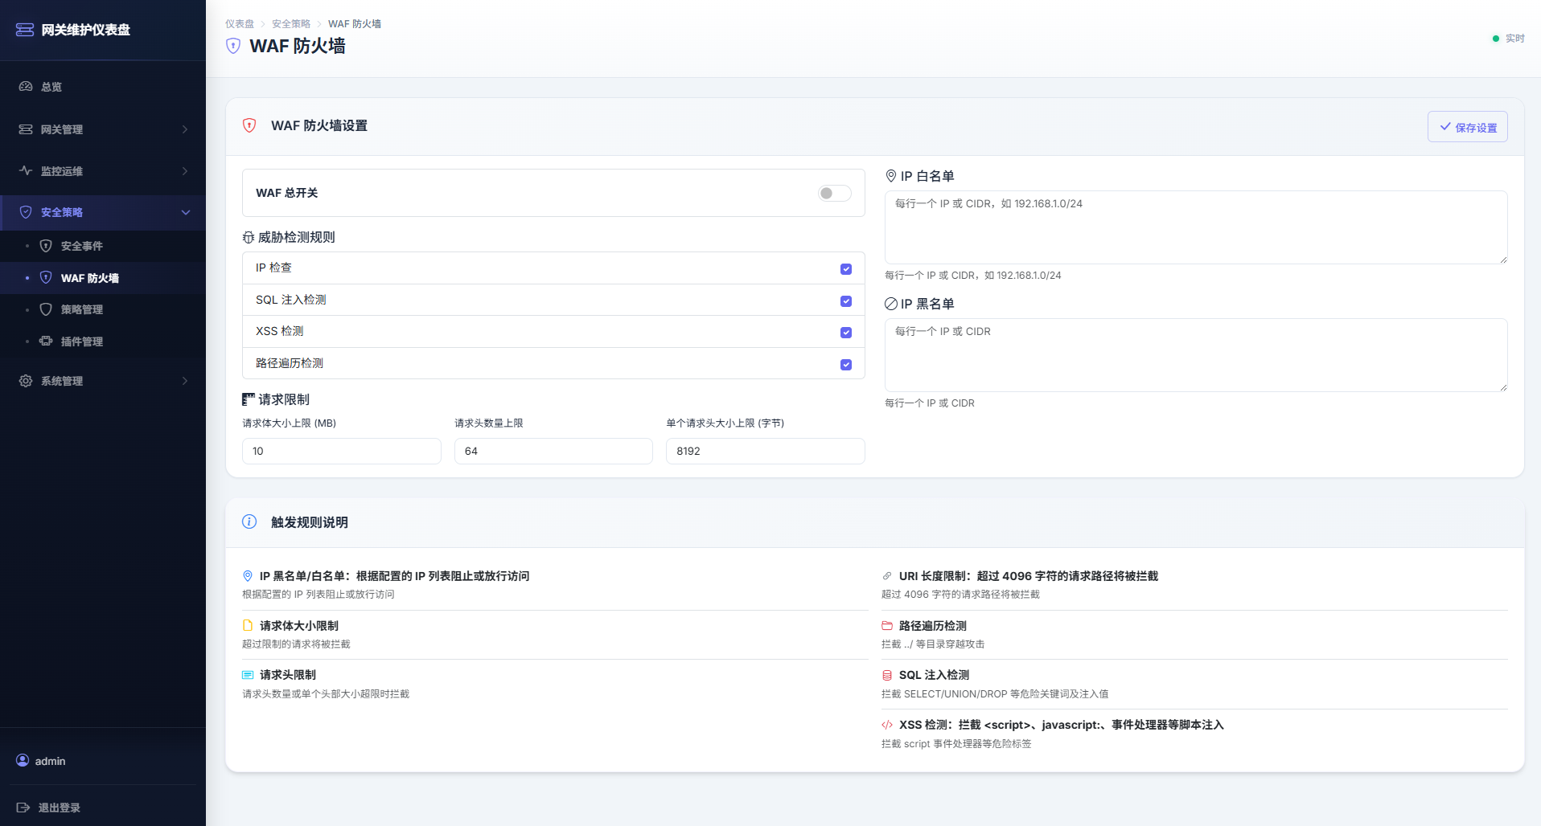
Task: Click the page title shield icon beside WAF 防火墙
Action: (x=233, y=46)
